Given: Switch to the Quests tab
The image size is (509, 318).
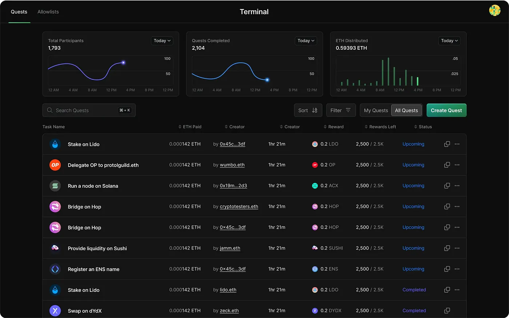Looking at the screenshot, I should (19, 12).
